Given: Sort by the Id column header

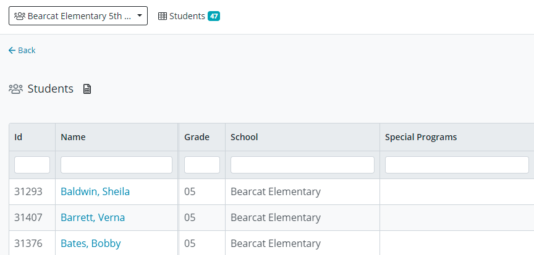Looking at the screenshot, I should click(x=19, y=137).
